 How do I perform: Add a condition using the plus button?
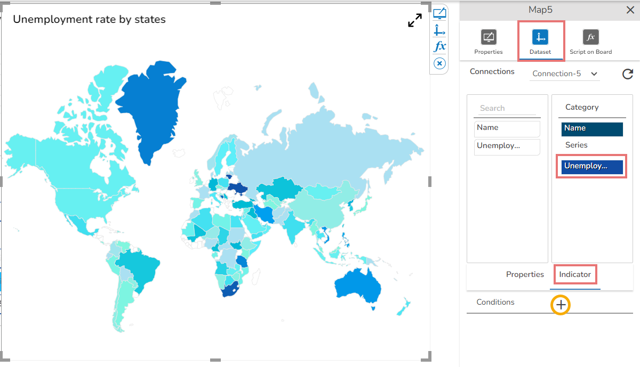(x=561, y=305)
